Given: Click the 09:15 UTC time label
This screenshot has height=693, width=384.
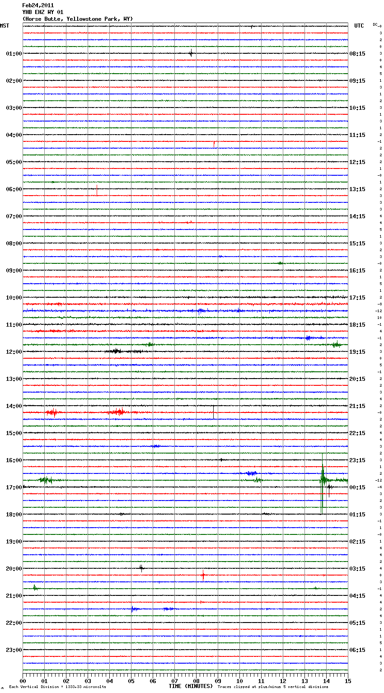Looking at the screenshot, I should click(357, 81).
